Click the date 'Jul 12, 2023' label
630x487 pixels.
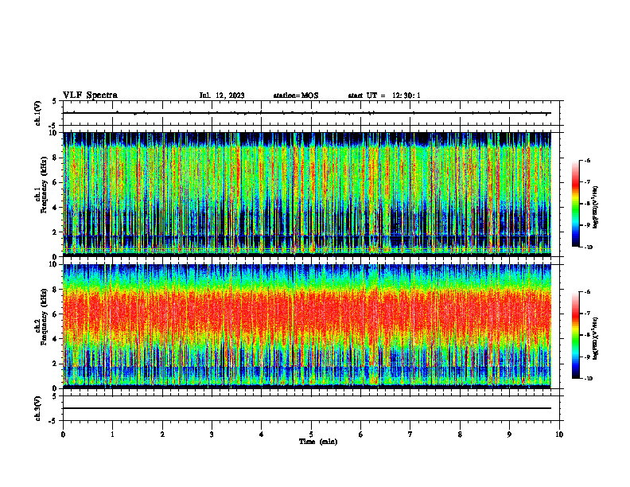[222, 95]
